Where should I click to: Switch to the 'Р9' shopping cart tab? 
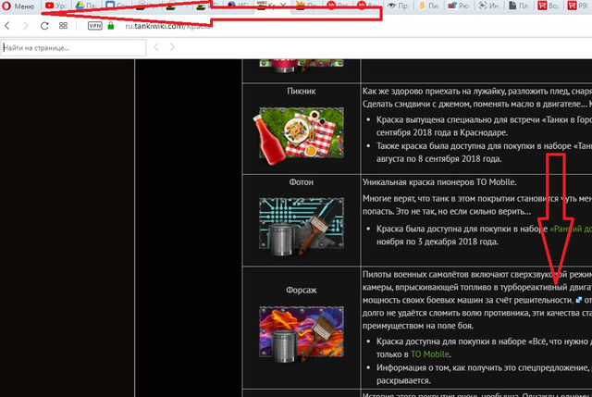tap(578, 6)
